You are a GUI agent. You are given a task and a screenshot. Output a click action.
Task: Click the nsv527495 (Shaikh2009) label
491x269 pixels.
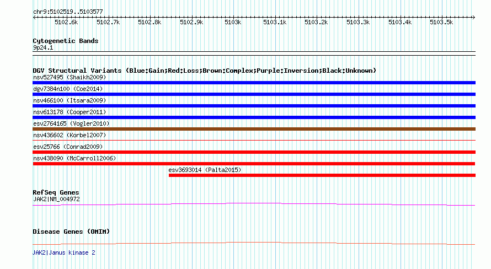tap(70, 77)
